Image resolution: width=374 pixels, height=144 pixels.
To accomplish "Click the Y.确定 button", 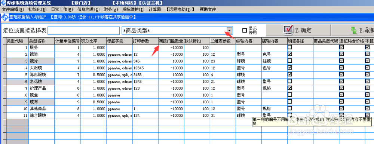I will click(x=298, y=31).
